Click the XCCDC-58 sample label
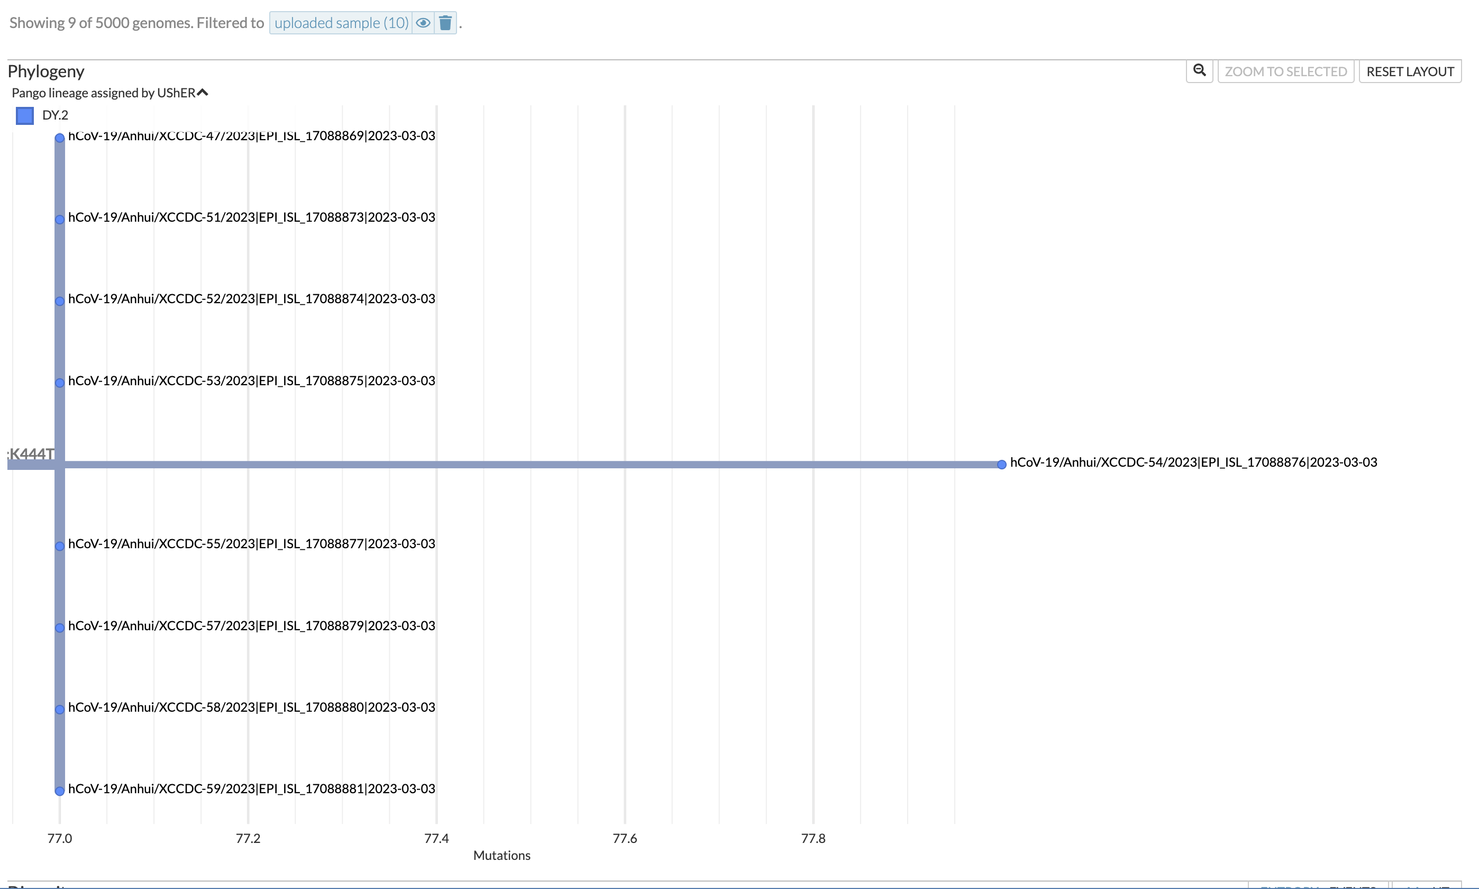Viewport: 1479px width, 889px height. point(251,707)
